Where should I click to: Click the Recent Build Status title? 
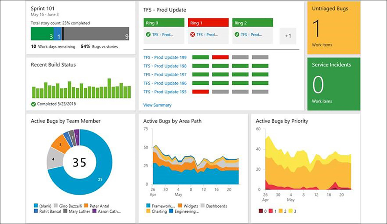[53, 65]
